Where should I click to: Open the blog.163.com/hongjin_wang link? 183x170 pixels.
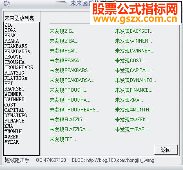pos(120,160)
